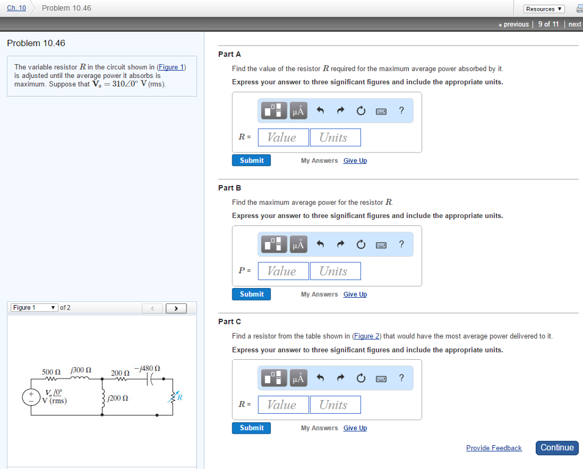Select the μÅ units icon in Part C
Image resolution: width=583 pixels, height=469 pixels.
click(x=298, y=378)
